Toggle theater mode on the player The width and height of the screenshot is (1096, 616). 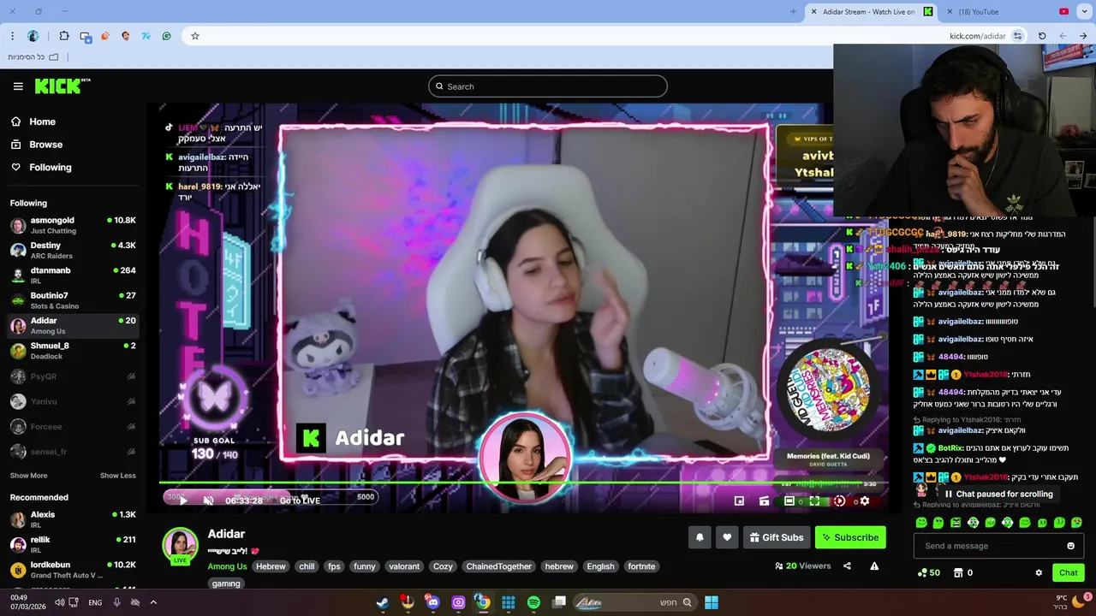coord(789,501)
